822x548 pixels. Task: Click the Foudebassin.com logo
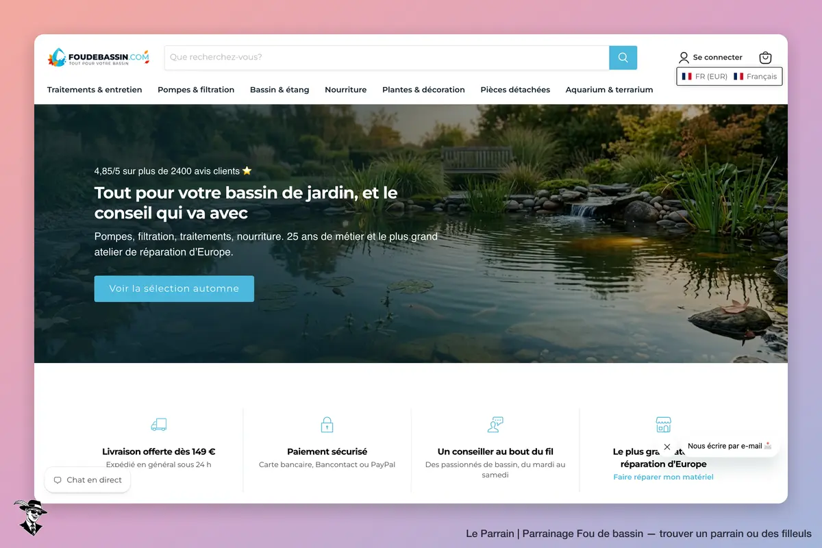pyautogui.click(x=99, y=58)
